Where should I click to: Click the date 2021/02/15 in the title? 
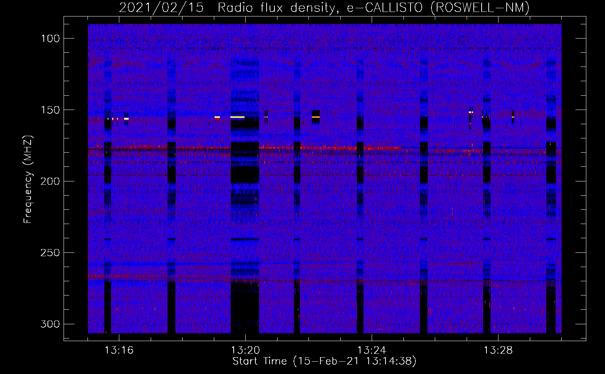pyautogui.click(x=162, y=7)
